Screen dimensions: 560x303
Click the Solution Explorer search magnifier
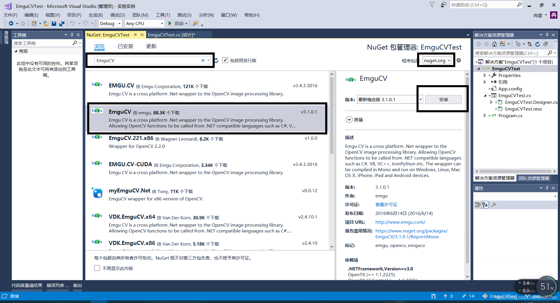tap(550, 53)
